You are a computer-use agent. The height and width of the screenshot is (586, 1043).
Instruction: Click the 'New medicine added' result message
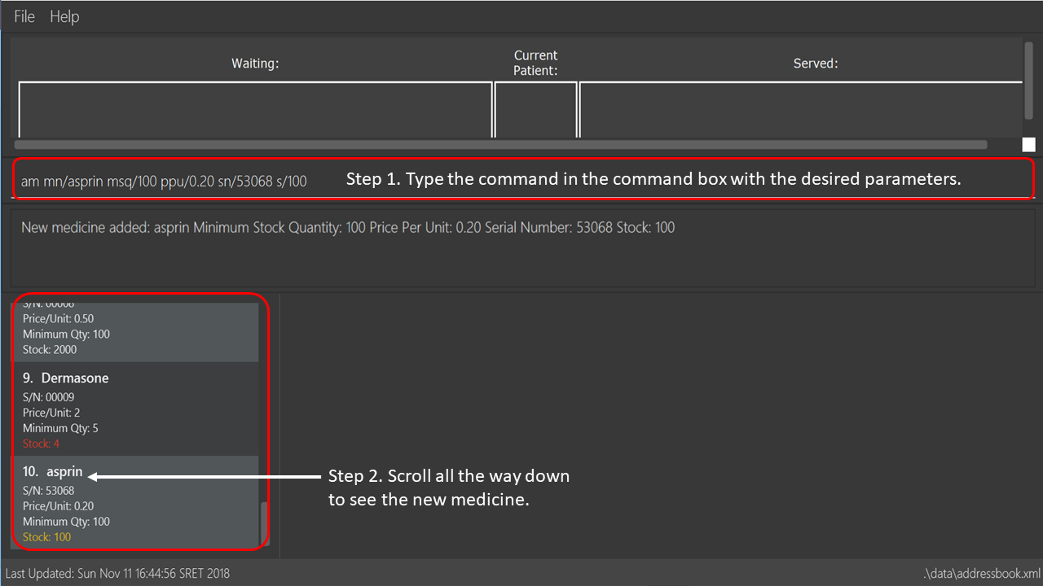click(348, 228)
